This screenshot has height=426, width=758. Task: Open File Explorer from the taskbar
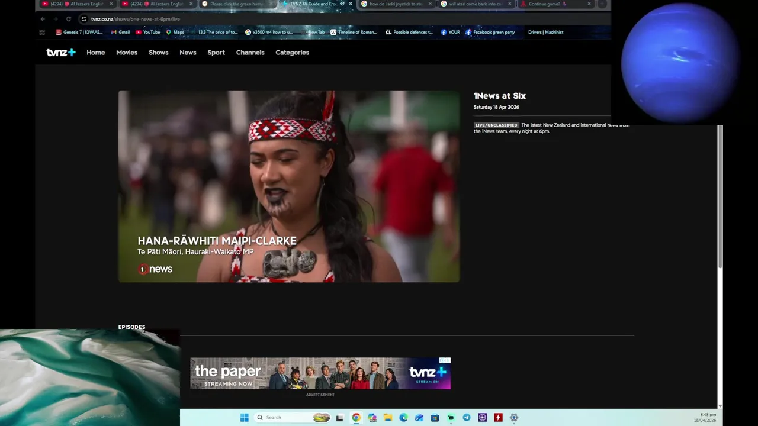point(387,418)
